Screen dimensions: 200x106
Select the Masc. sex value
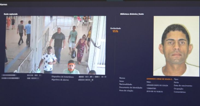(x=149, y=82)
